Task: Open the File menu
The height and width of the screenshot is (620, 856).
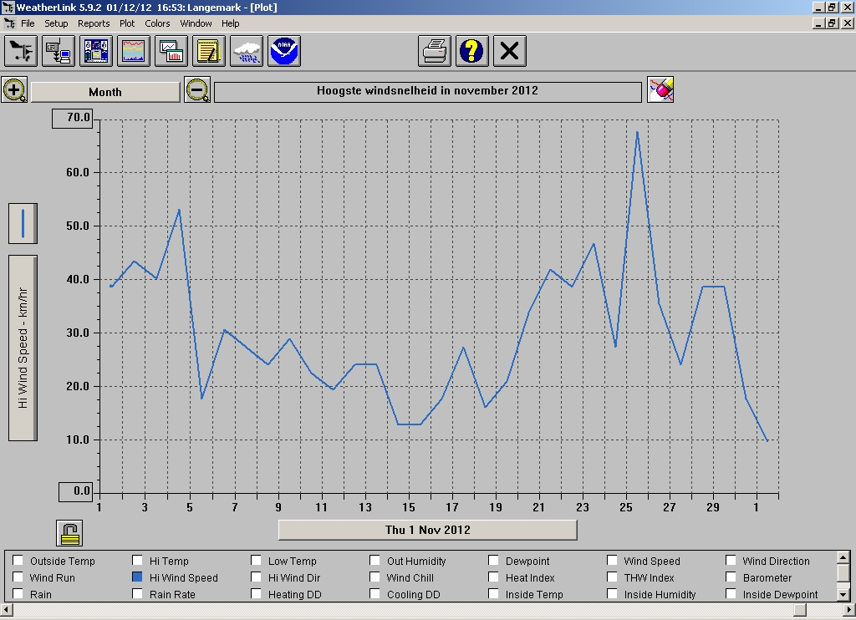Action: [x=28, y=23]
